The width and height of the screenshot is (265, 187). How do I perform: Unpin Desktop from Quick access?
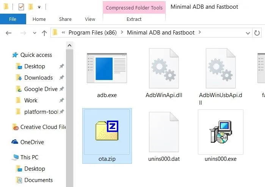[x=61, y=66]
